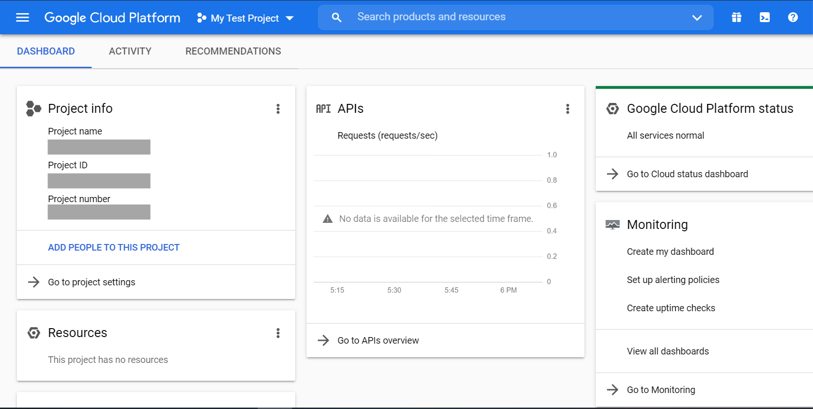Select Create my dashboard
Viewport: 813px width, 409px height.
[x=670, y=252]
